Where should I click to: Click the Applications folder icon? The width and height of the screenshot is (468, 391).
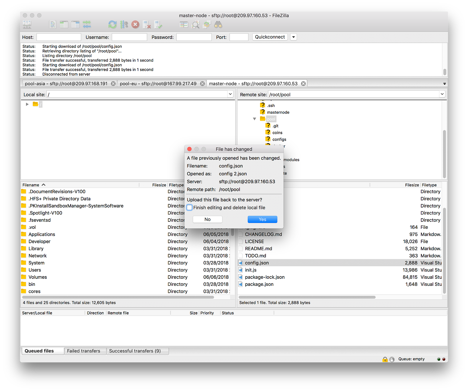pos(24,234)
